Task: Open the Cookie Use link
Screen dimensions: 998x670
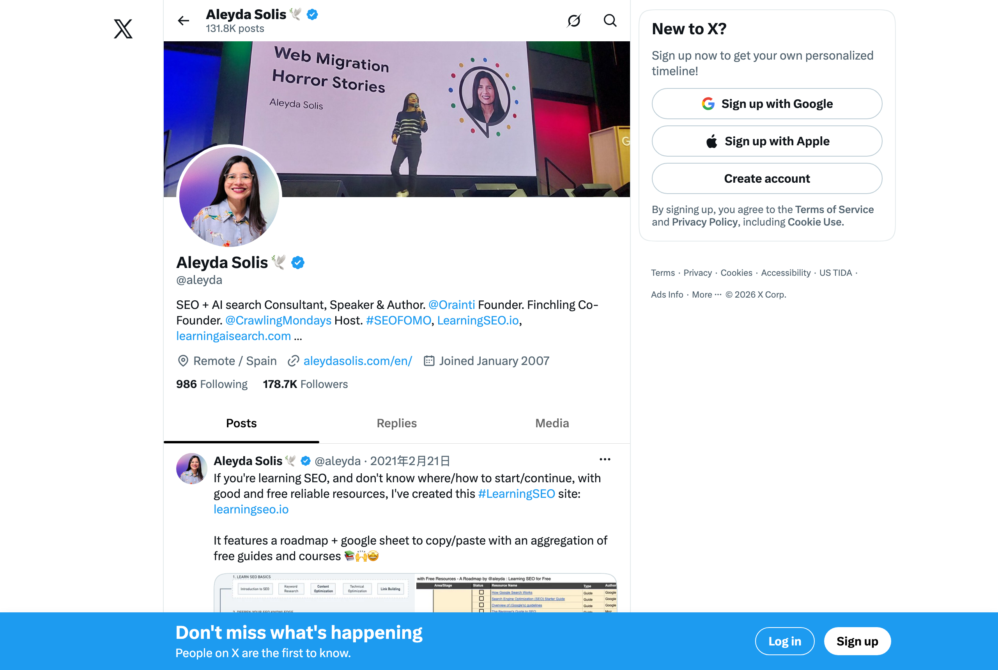Action: [x=816, y=222]
